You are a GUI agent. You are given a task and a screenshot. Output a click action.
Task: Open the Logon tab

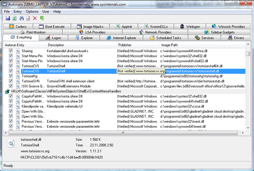point(53,38)
